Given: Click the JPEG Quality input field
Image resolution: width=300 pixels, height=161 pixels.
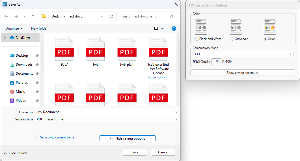Looking at the screenshot, I should coord(216,61).
